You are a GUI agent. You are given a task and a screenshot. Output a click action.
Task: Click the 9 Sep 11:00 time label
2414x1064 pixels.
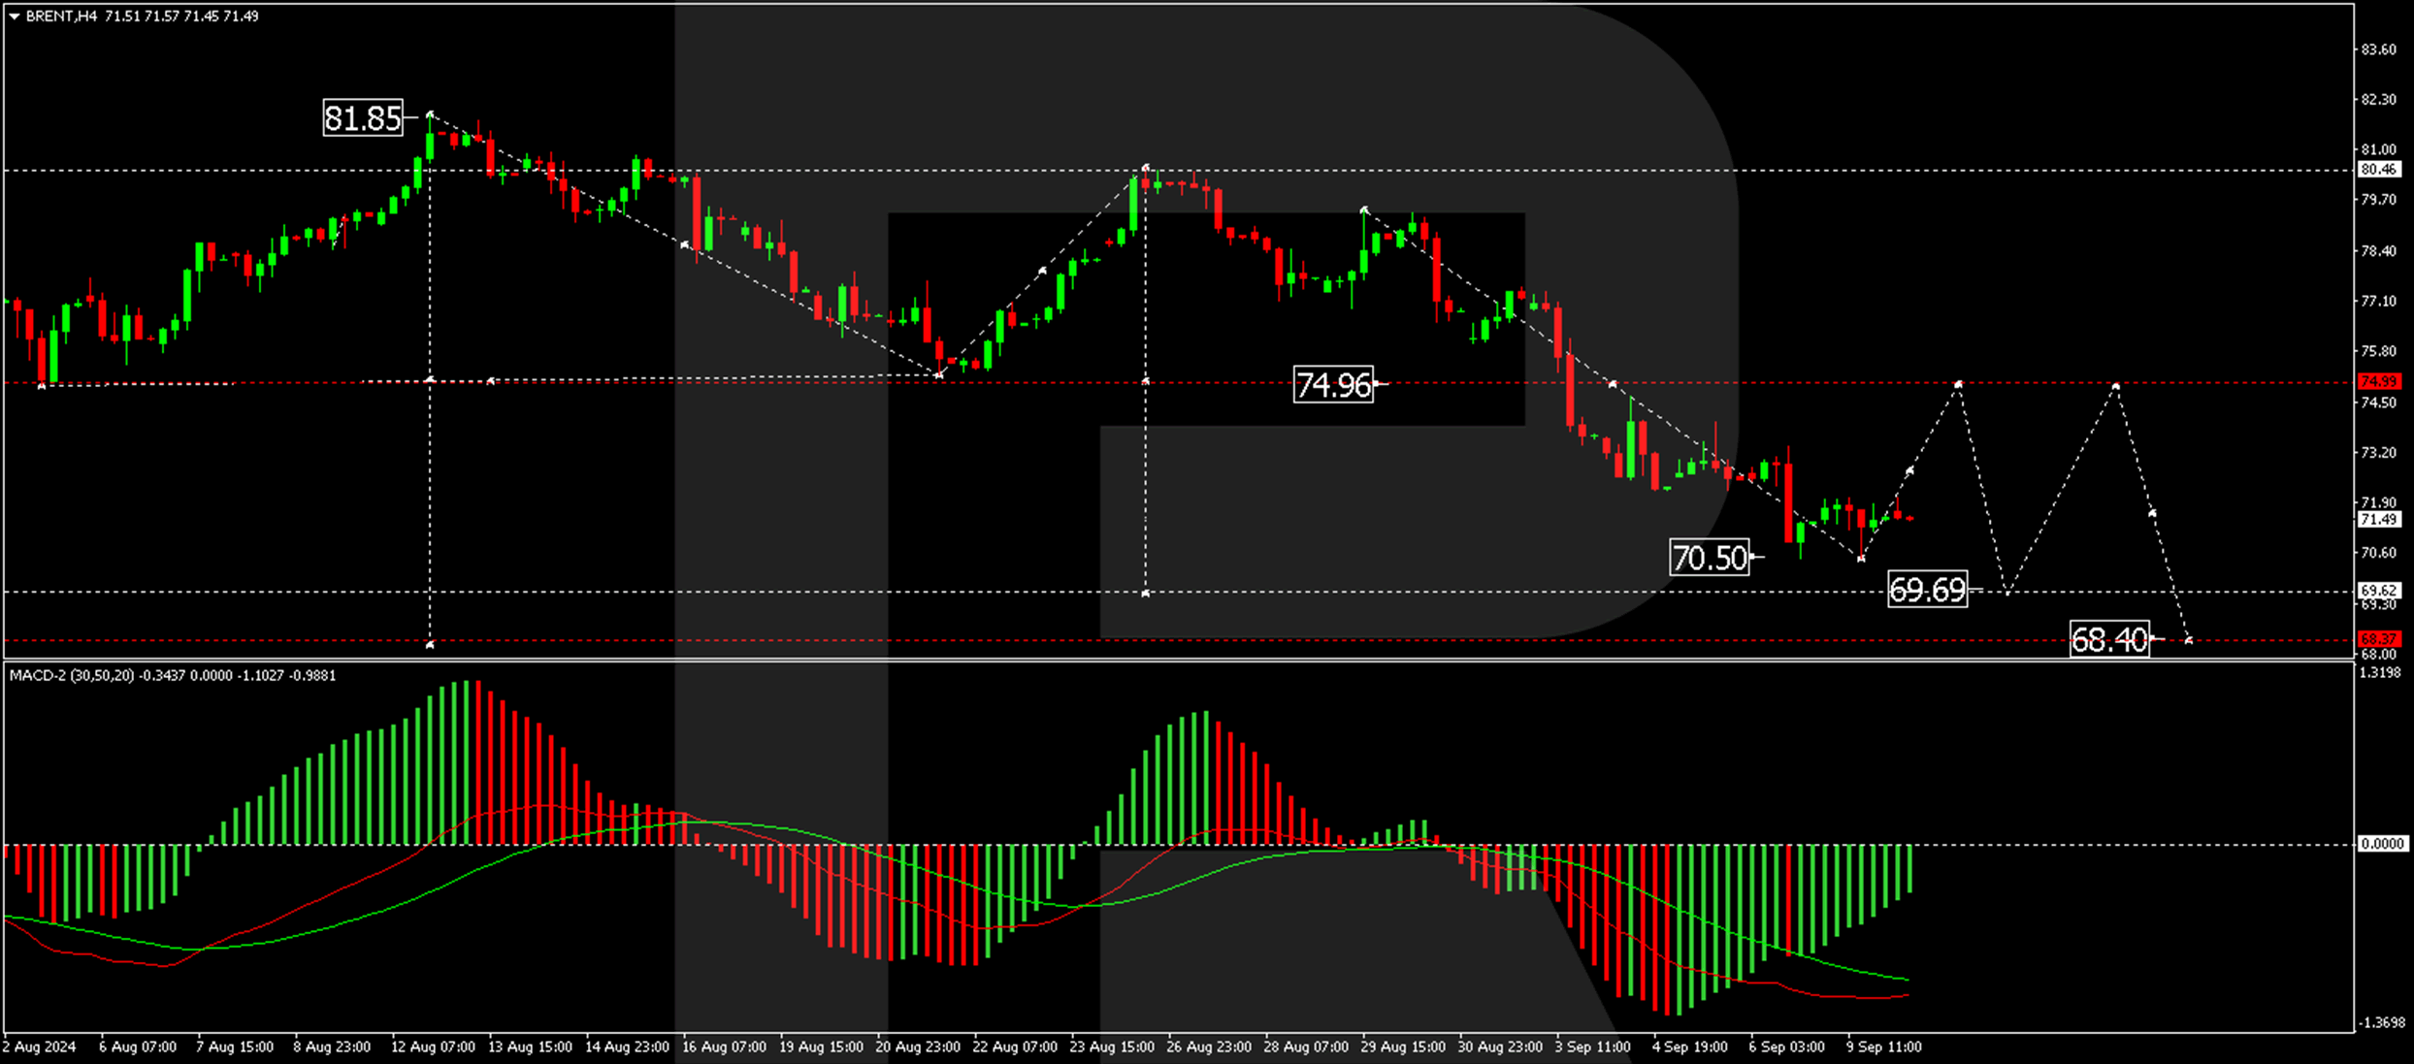(x=1883, y=1048)
